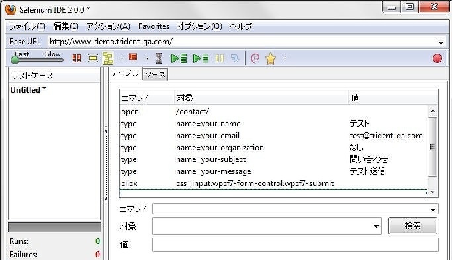Expand the Base URL dropdown
This screenshot has width=452, height=260.
tap(441, 42)
